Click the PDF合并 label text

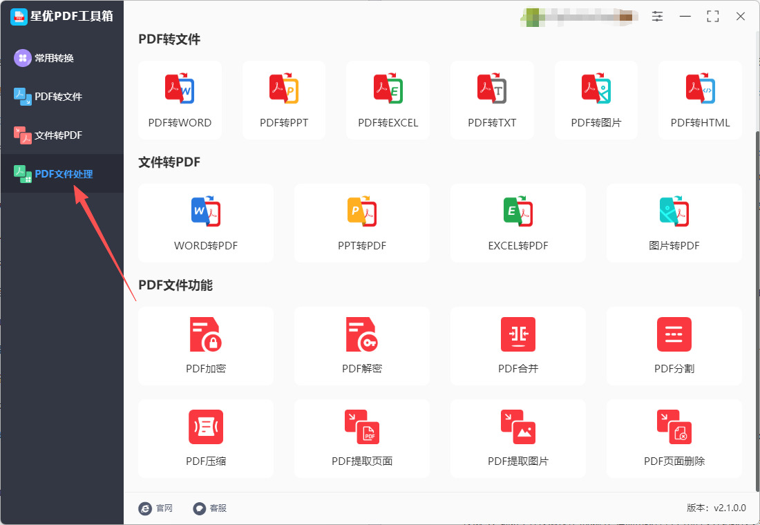(x=518, y=369)
